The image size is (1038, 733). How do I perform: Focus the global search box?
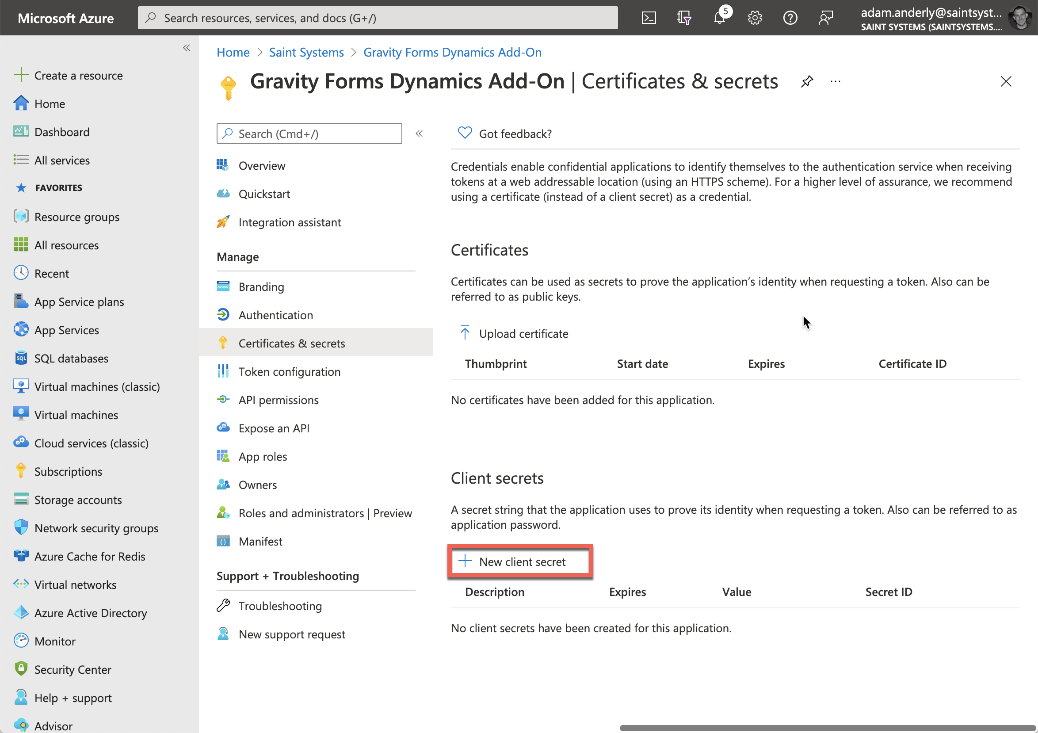[x=378, y=18]
